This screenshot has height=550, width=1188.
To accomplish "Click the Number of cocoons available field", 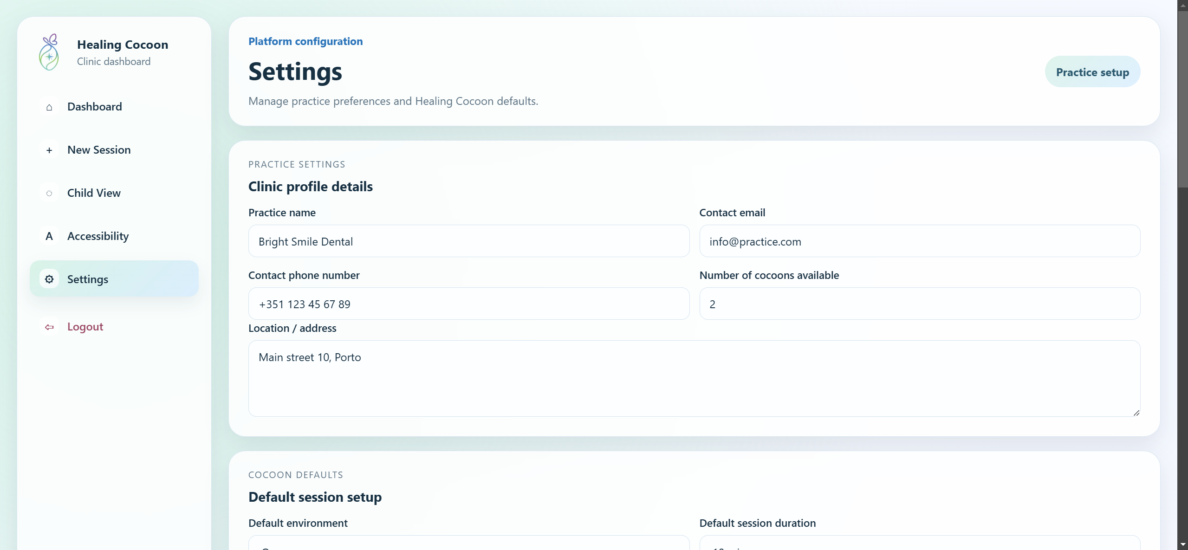I will coord(919,304).
